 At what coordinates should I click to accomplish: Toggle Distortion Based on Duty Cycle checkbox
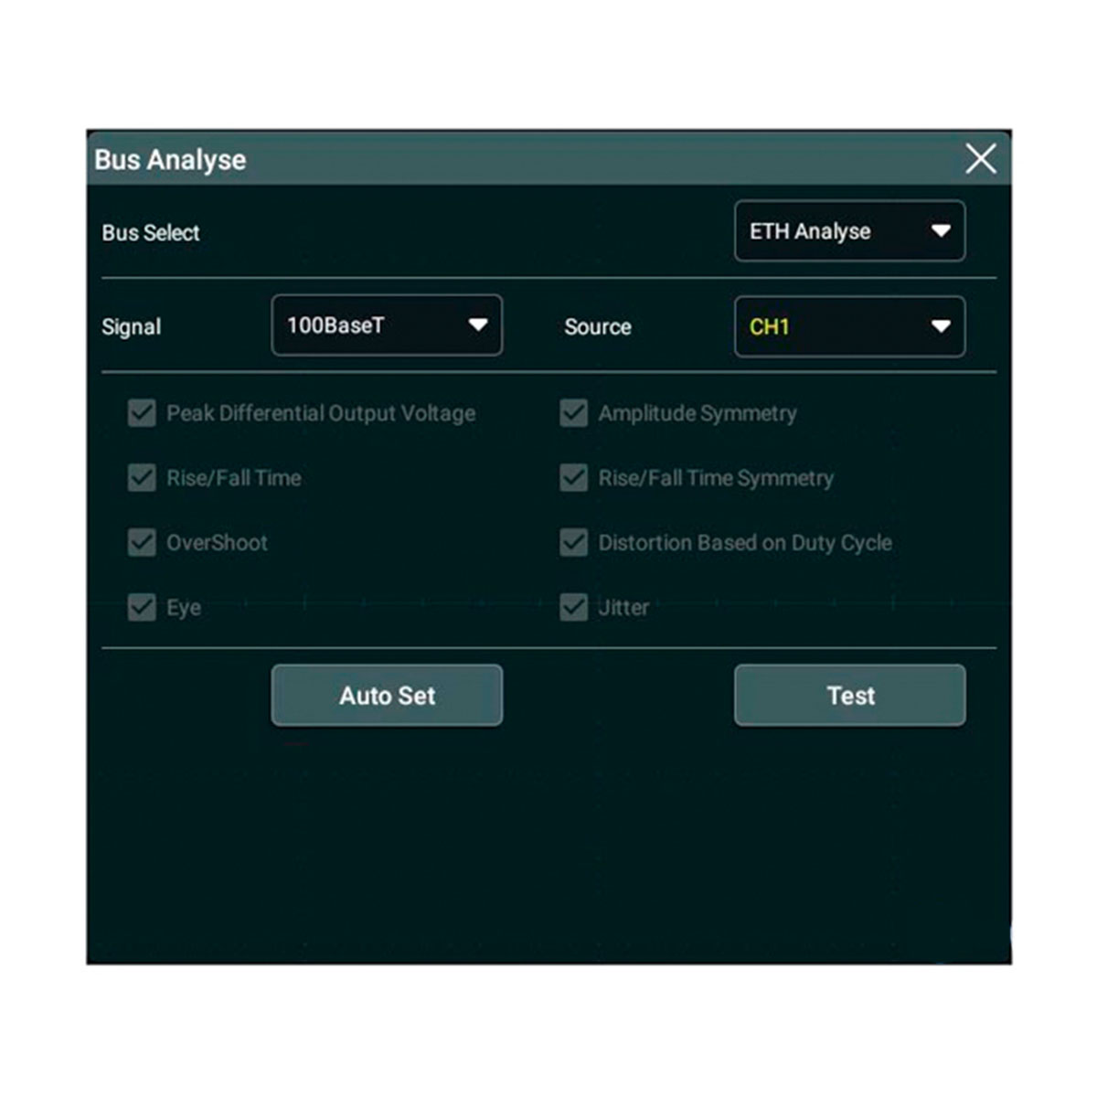pyautogui.click(x=573, y=542)
